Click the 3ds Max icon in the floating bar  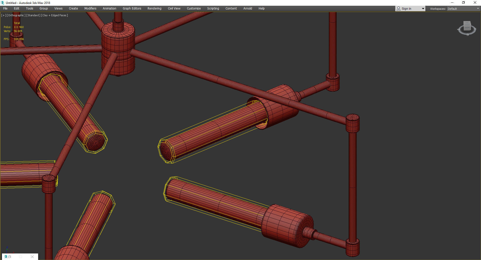pos(6,256)
